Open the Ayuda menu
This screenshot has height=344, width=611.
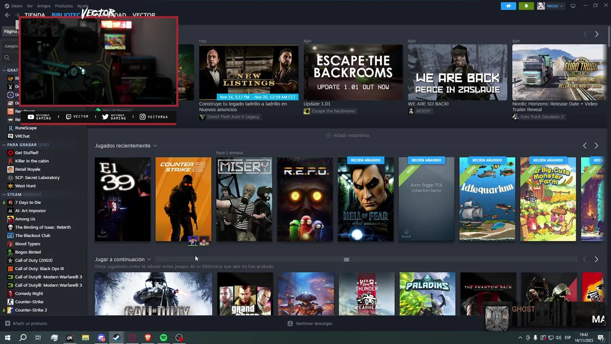pyautogui.click(x=83, y=6)
